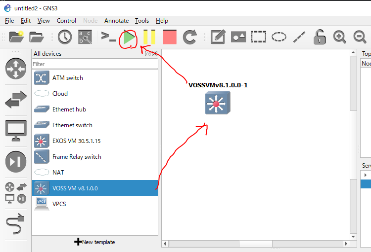
Task: Toggle show/hide interface labels icon
Action: 85,37
